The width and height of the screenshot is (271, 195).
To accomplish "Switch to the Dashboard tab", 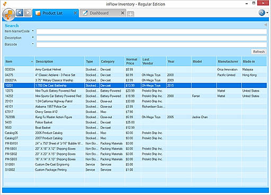I will (x=103, y=13).
